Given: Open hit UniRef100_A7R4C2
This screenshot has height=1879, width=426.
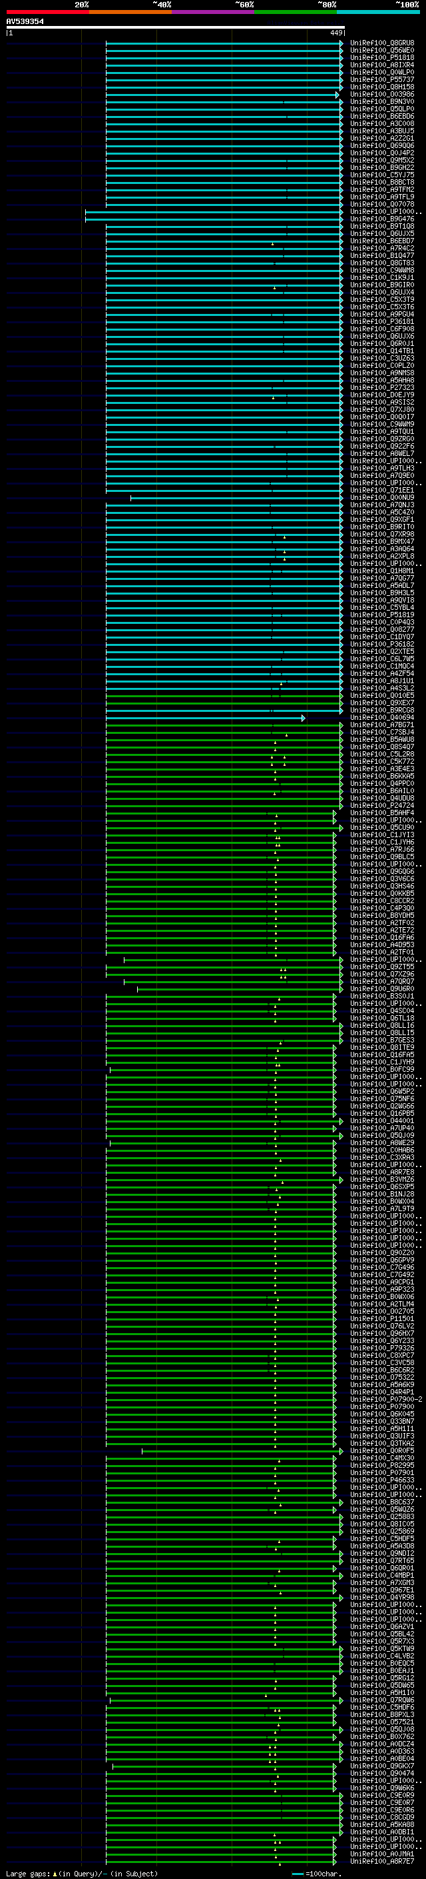Looking at the screenshot, I should click(382, 248).
